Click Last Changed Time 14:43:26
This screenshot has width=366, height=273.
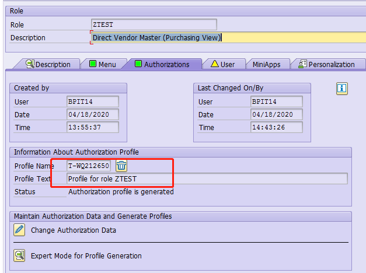coord(277,127)
